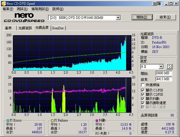Click the jitter maximum 14.8 % value
This screenshot has height=137, width=180.
coord(127,129)
